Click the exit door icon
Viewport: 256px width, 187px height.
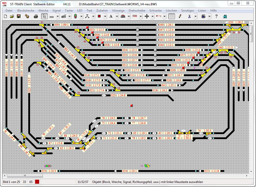[225, 16]
